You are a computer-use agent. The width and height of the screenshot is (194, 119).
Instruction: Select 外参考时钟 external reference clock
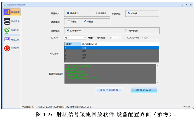(x=126, y=31)
